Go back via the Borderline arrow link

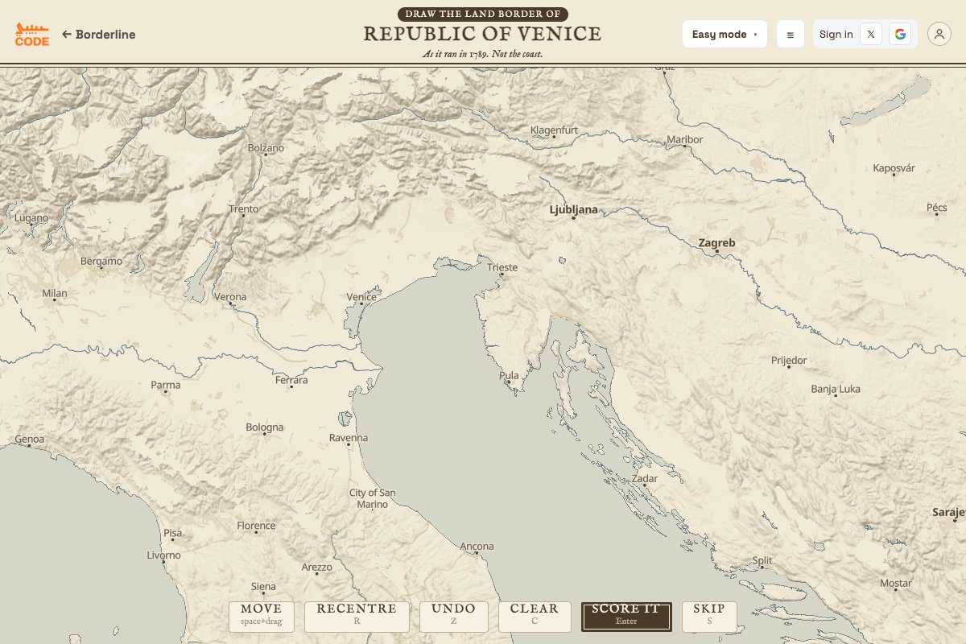[98, 35]
